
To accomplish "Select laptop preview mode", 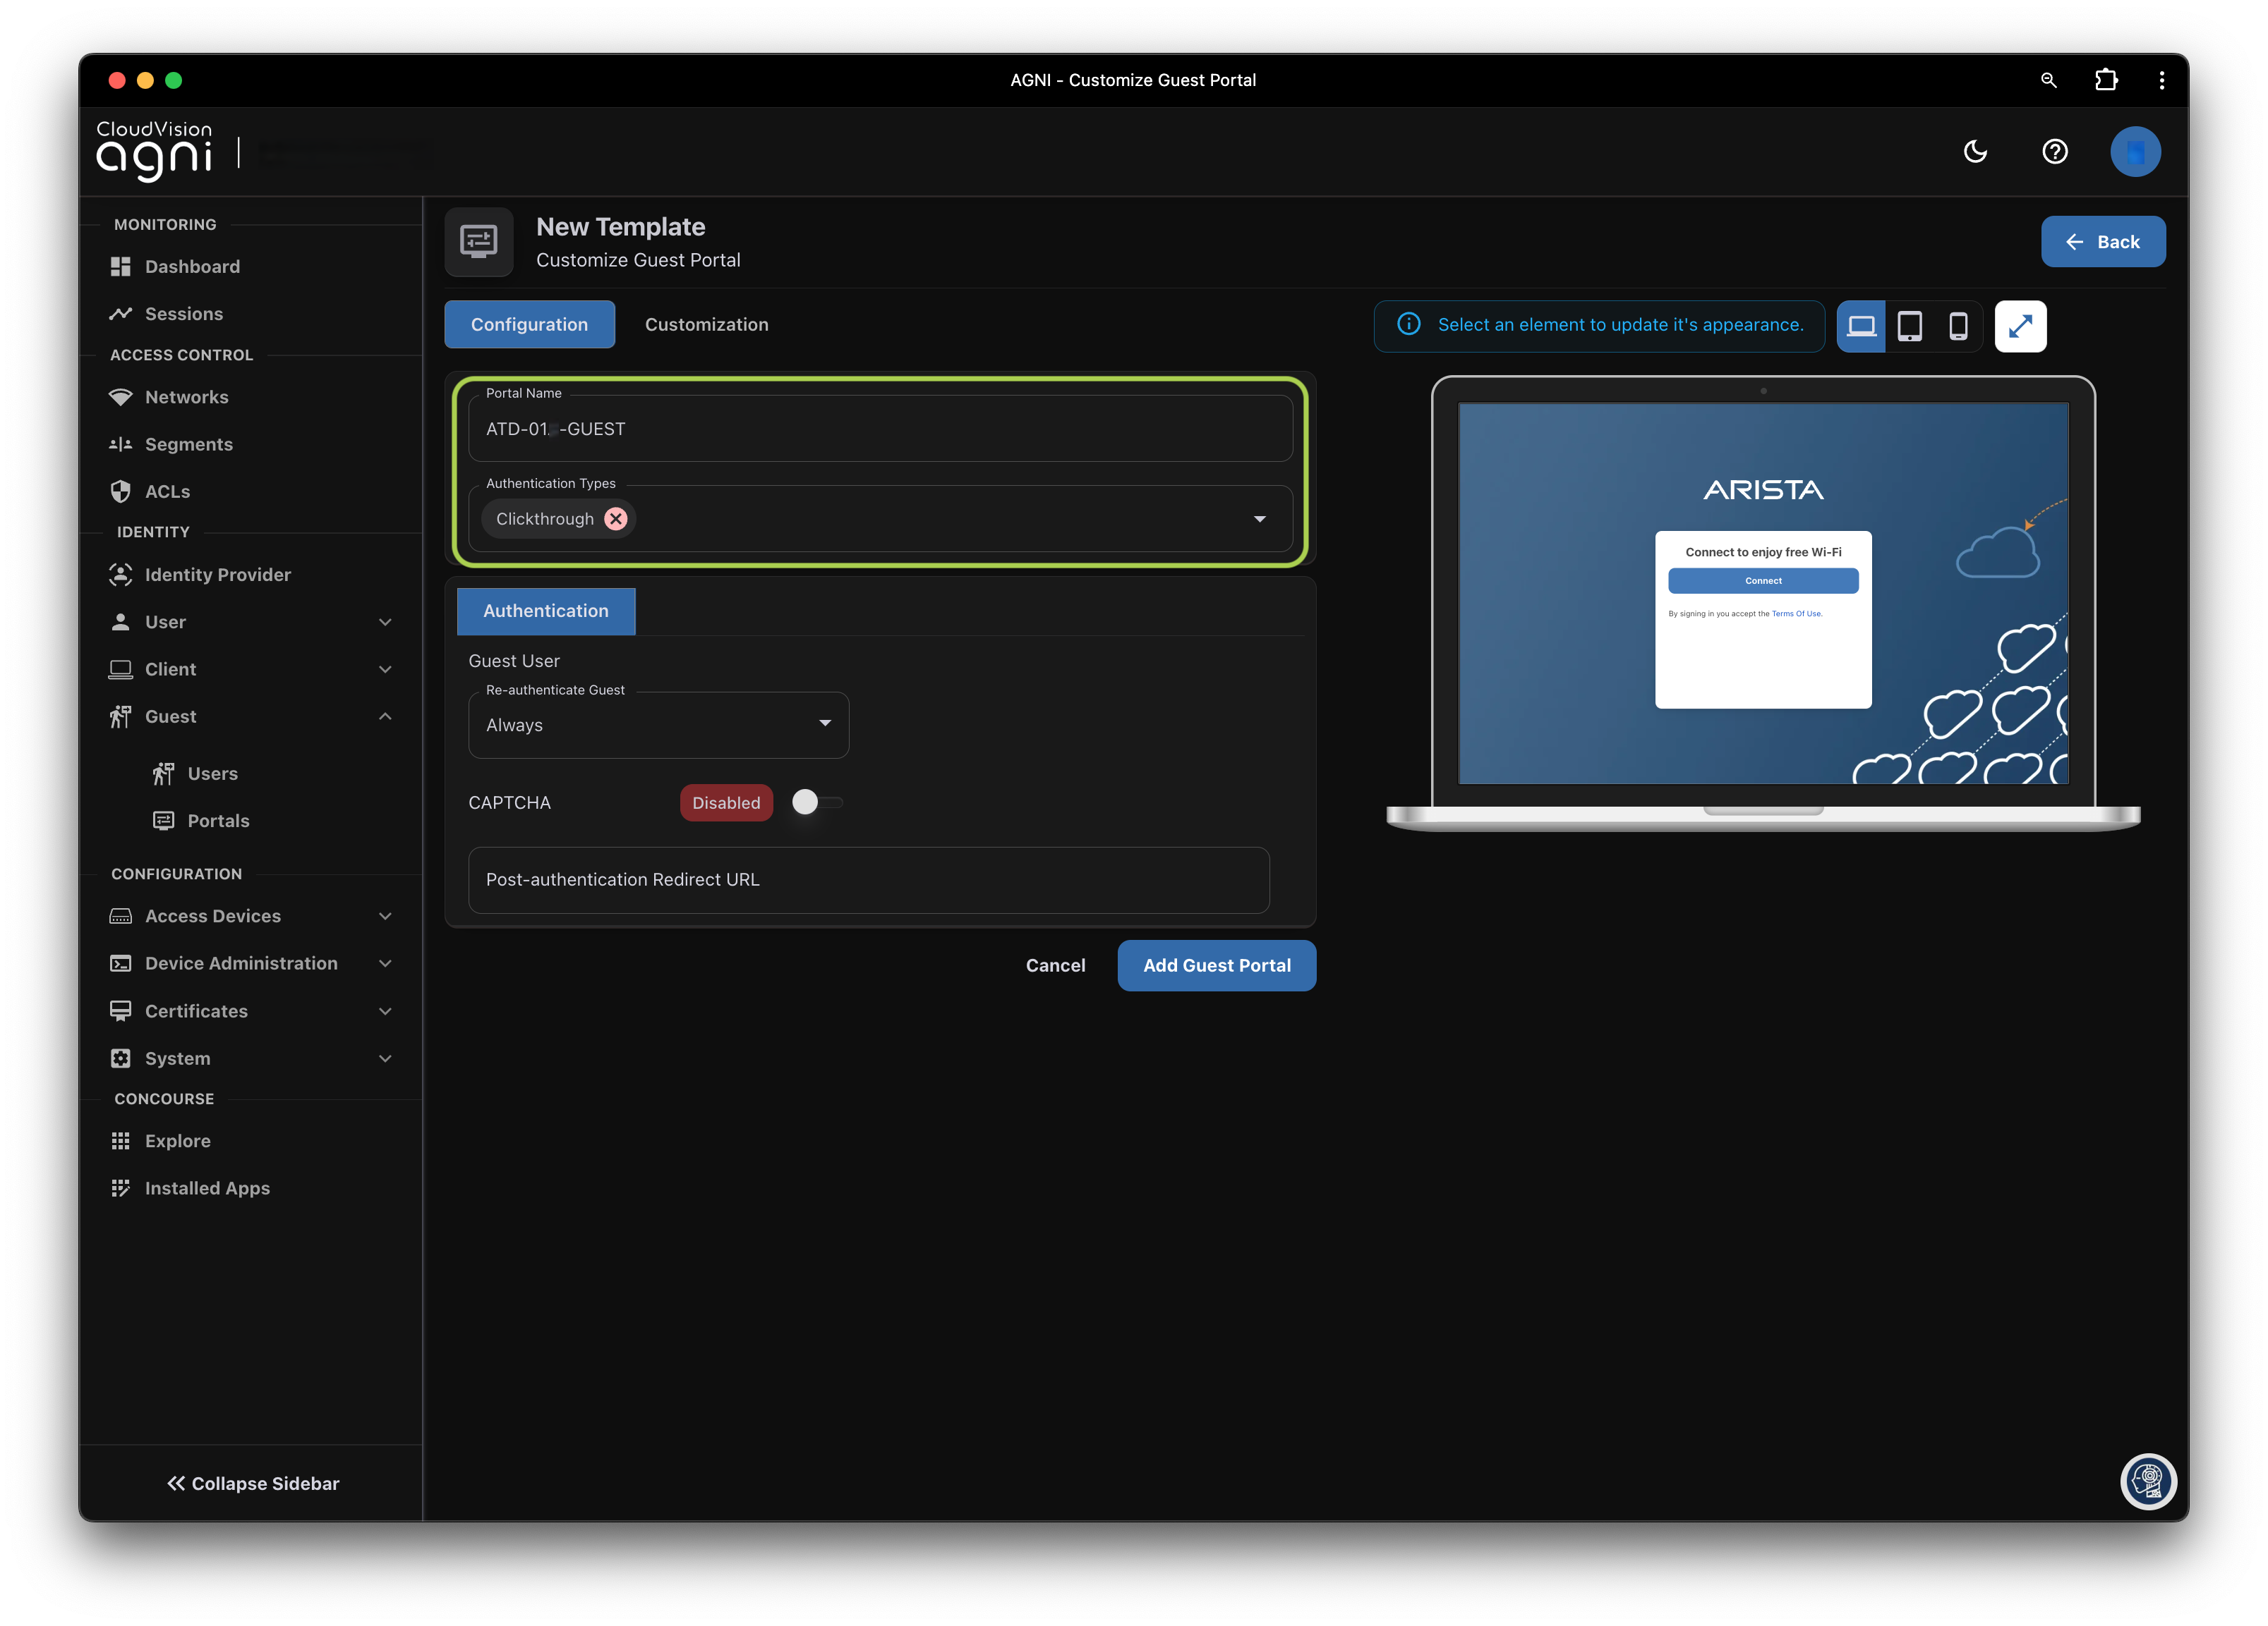I will tap(1861, 326).
